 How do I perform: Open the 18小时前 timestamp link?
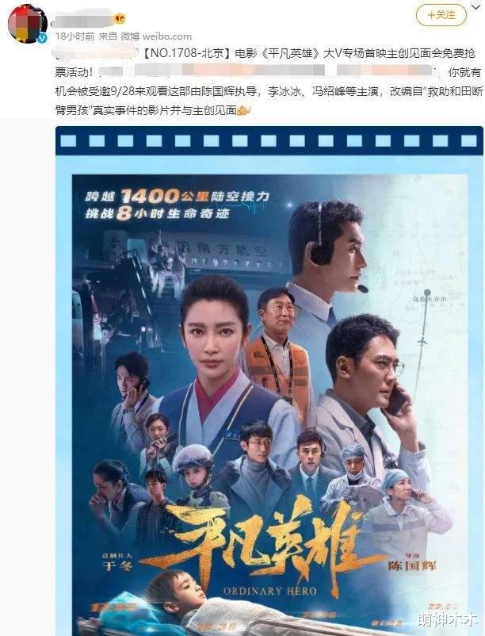tap(75, 36)
